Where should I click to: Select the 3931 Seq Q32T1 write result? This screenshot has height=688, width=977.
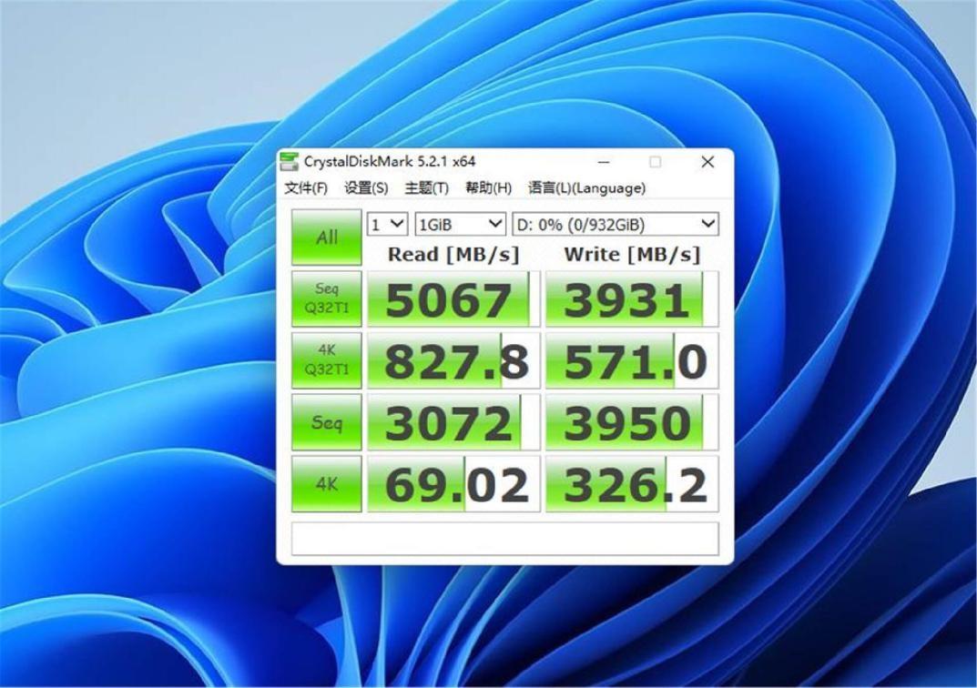pyautogui.click(x=632, y=298)
